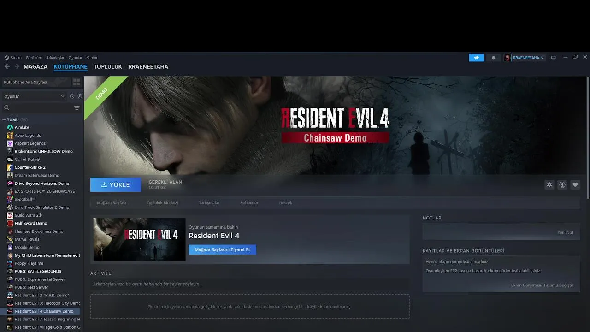Show game info circle icon
Screen dimensions: 590x332
click(562, 185)
